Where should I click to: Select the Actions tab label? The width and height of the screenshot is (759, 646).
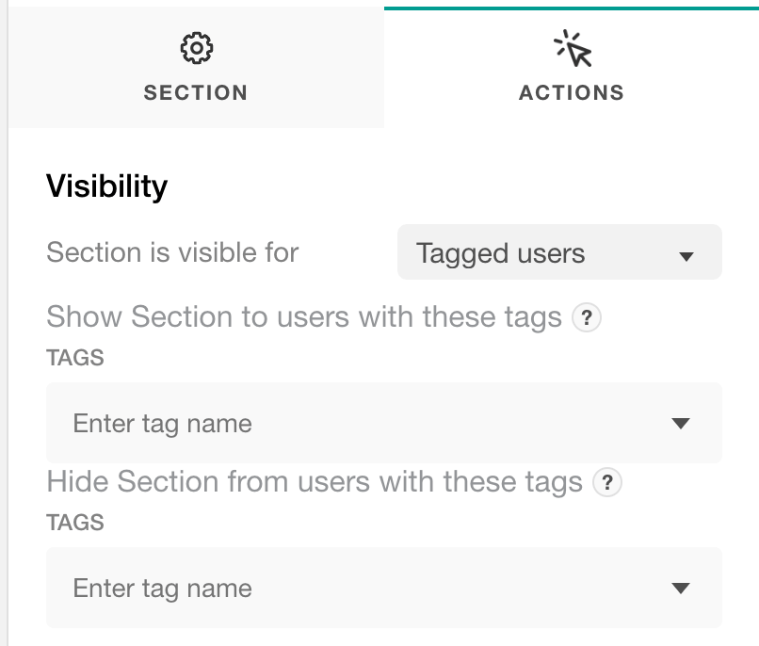(x=572, y=92)
